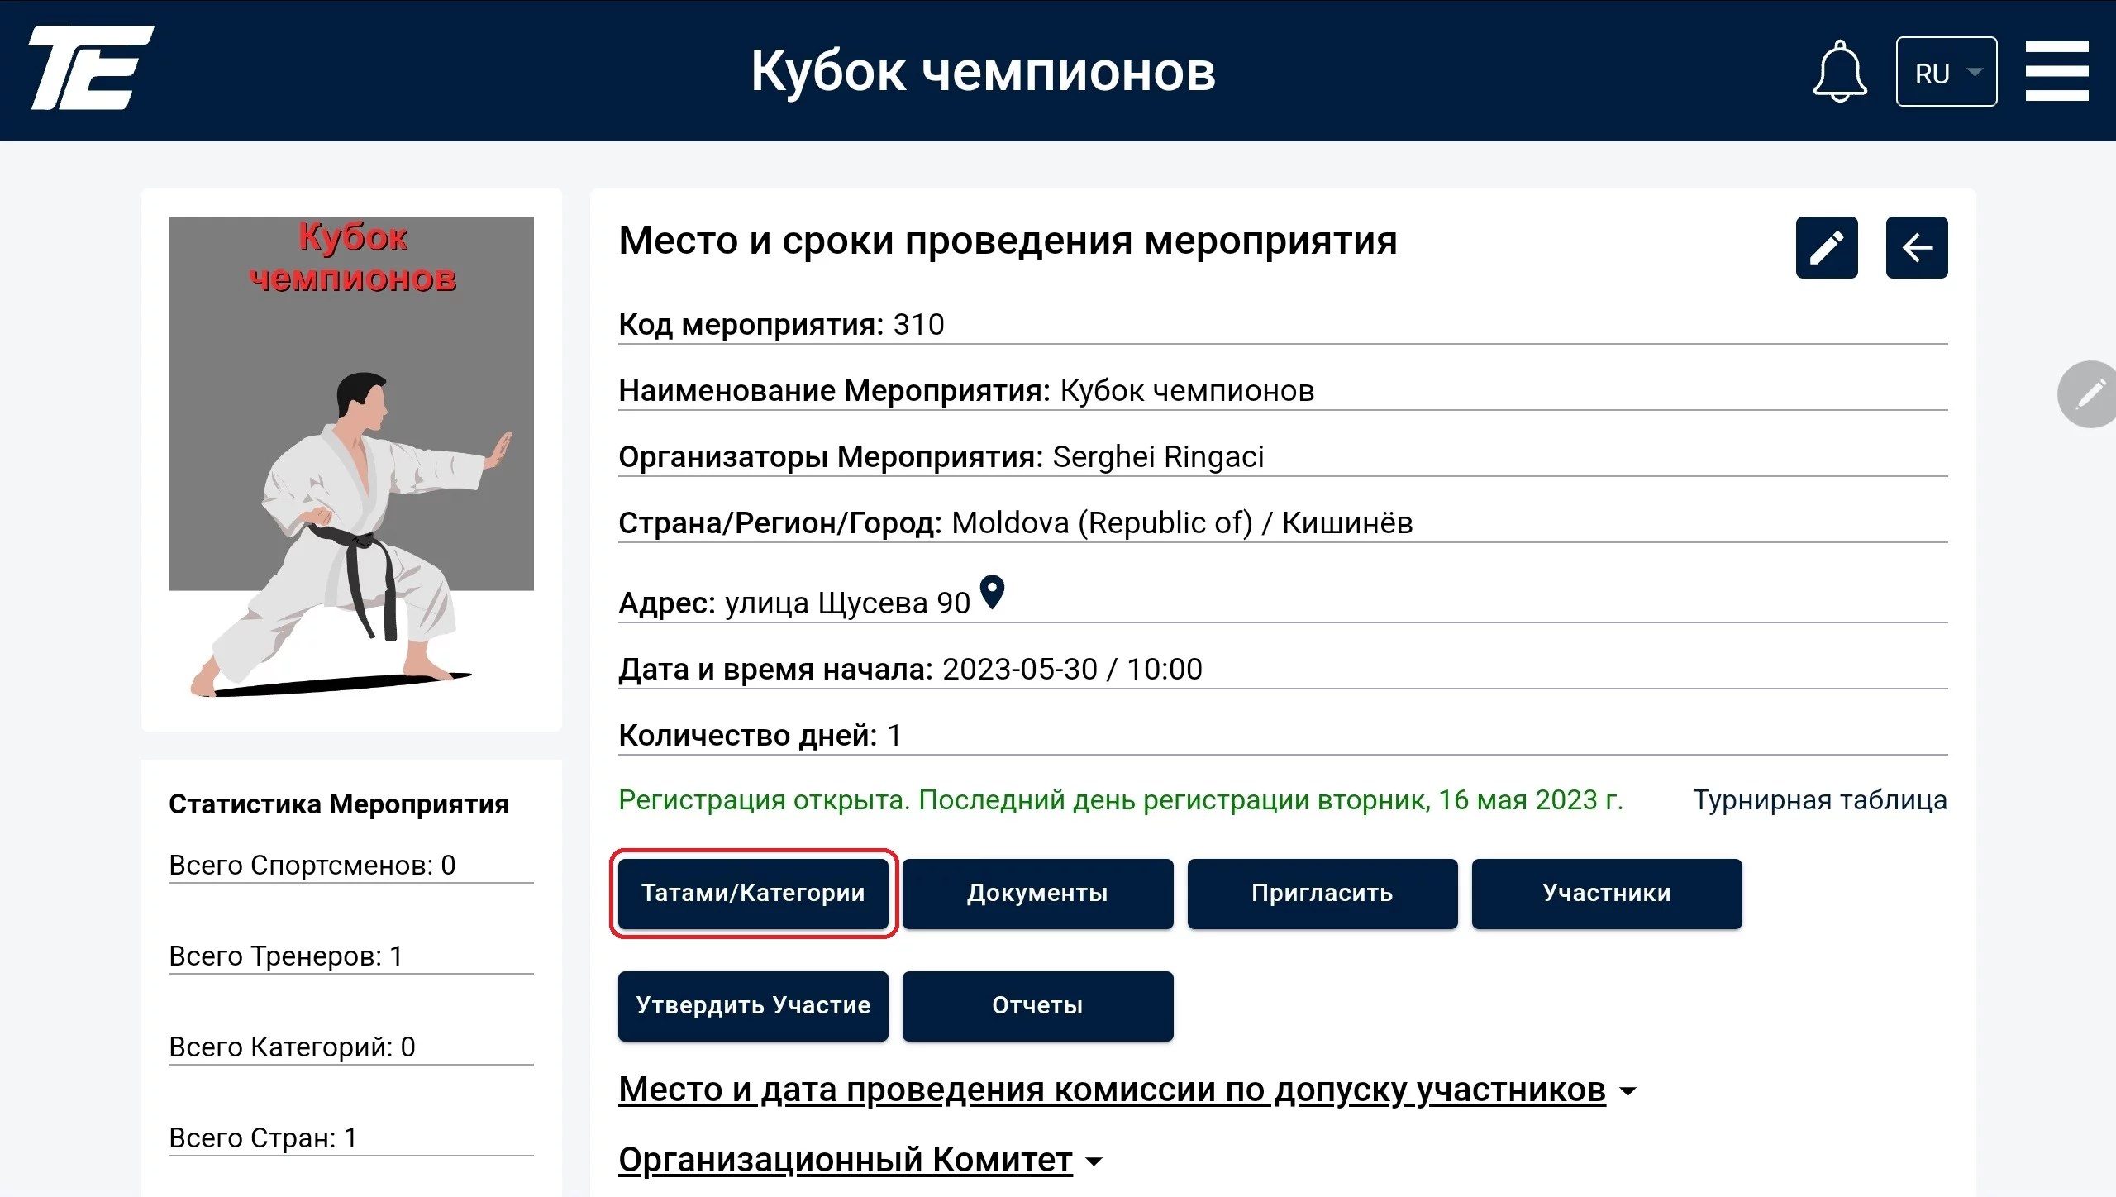
Task: Click the Утвердить Участие button
Action: pos(753,1006)
